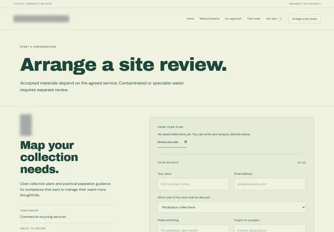
Task: Click the "YOUR DETAILS" section label
Action: click(x=168, y=162)
